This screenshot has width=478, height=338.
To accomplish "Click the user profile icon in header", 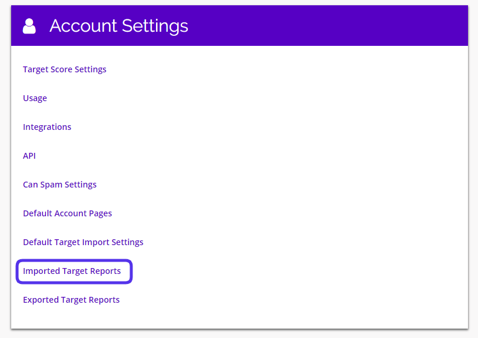I will [29, 26].
